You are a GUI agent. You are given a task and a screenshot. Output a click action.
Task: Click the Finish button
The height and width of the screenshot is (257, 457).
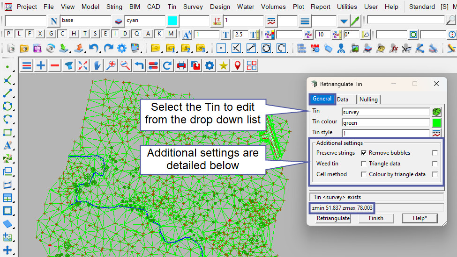pyautogui.click(x=376, y=218)
